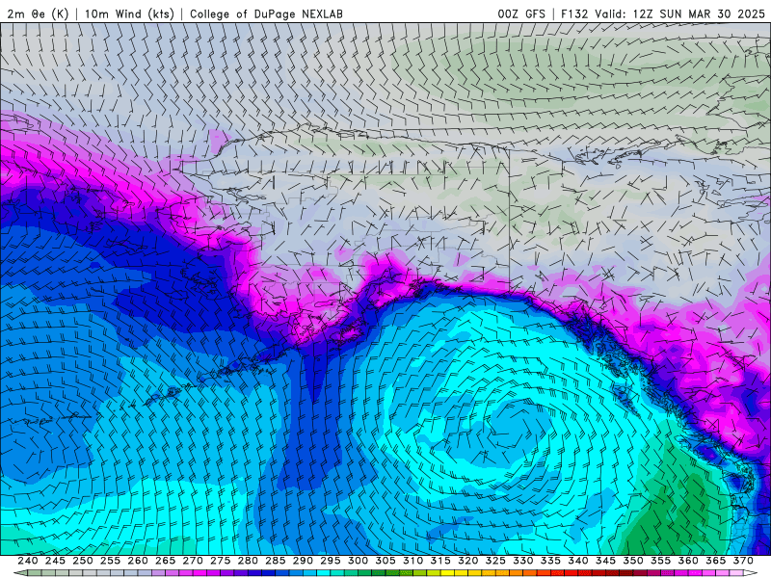
Task: Click the 255 value on the color scale
Action: 110,561
